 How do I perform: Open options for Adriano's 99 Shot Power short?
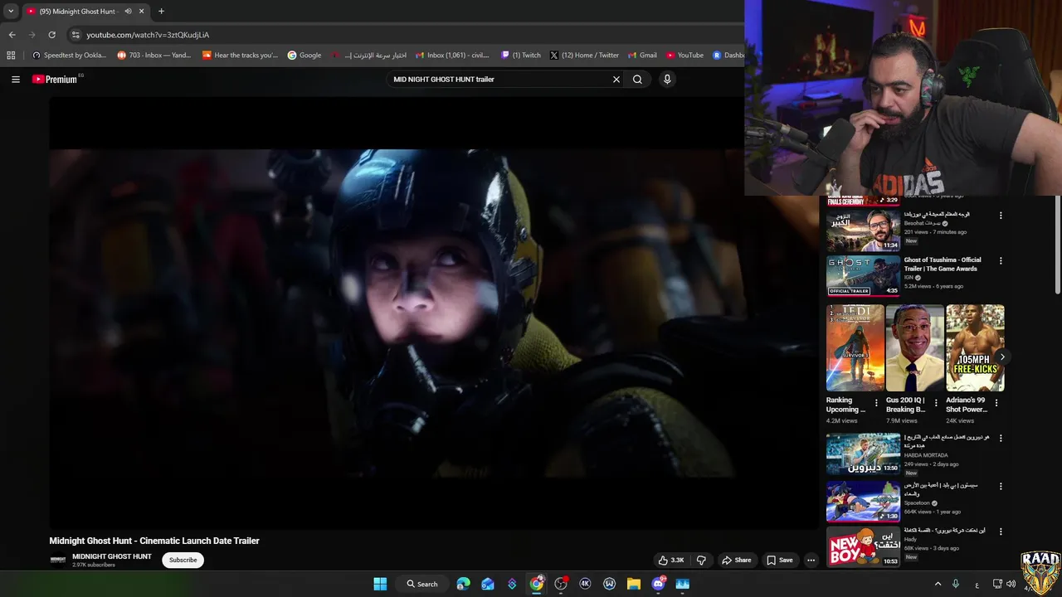[x=996, y=403]
